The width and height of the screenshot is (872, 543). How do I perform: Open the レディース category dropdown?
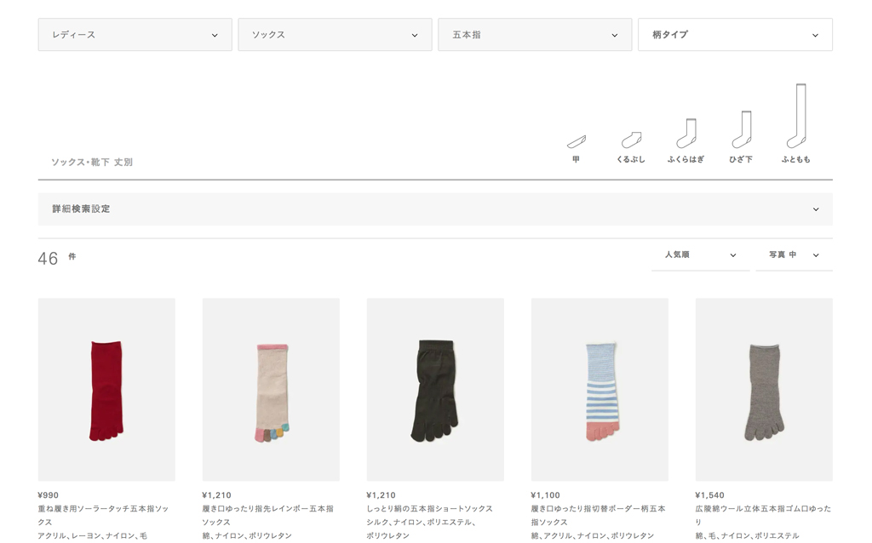coord(135,35)
